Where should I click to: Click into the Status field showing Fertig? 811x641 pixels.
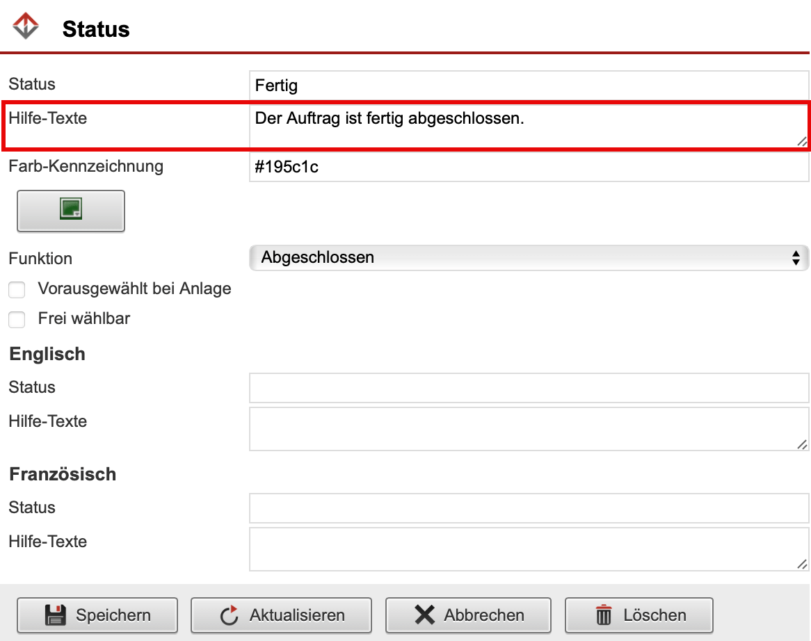487,83
